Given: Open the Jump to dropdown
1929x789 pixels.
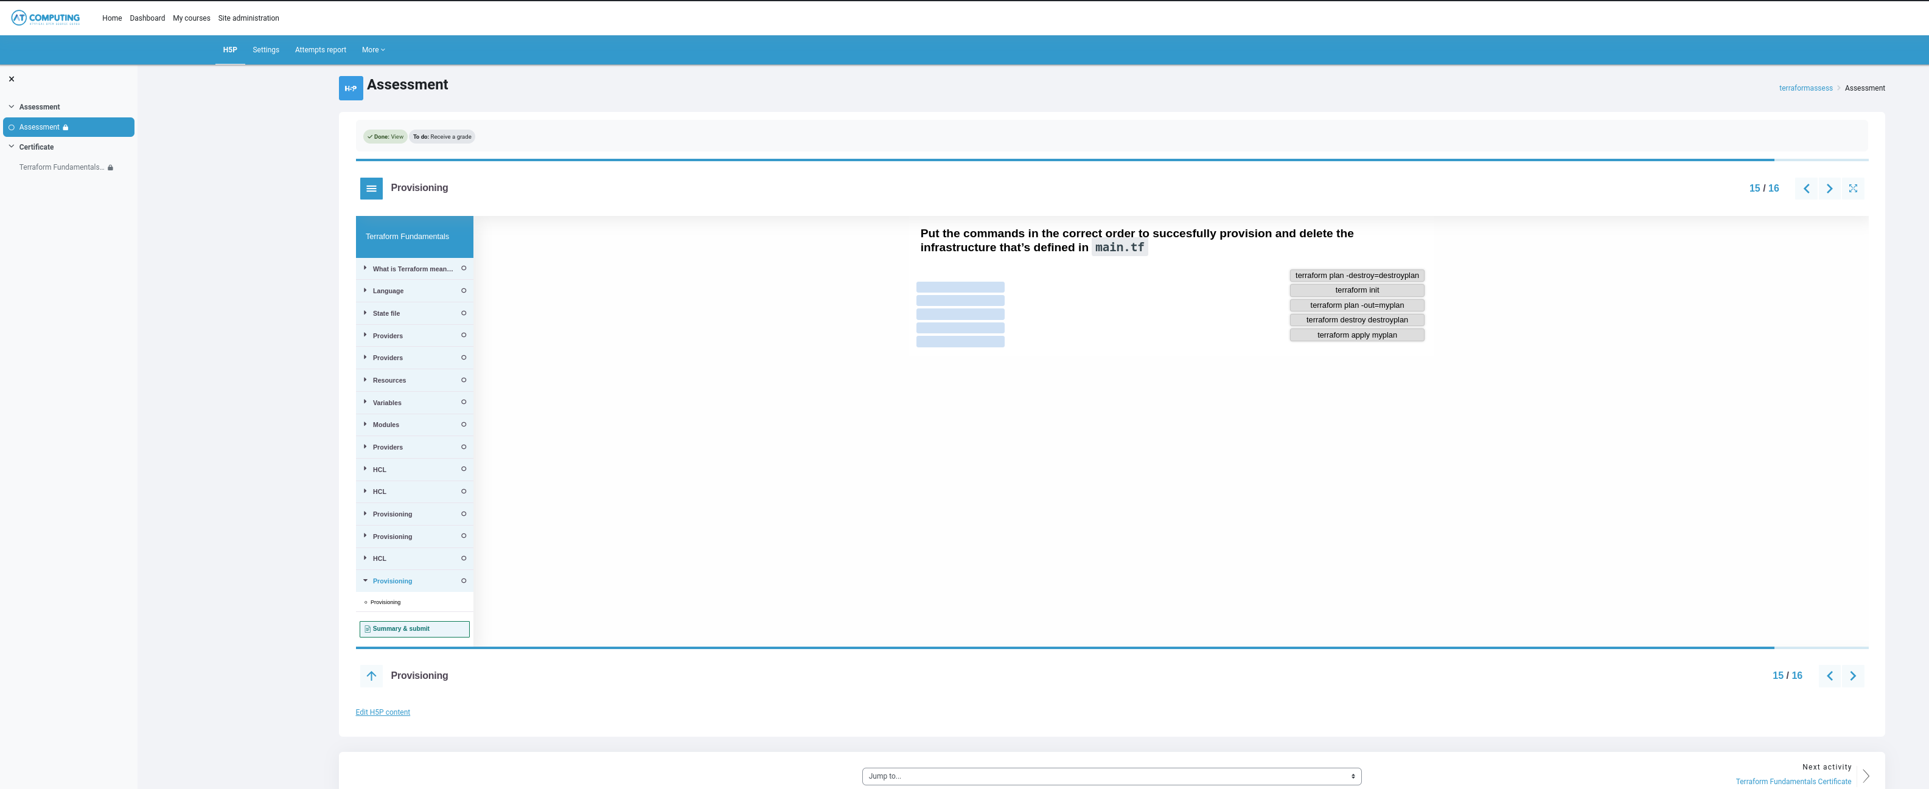Looking at the screenshot, I should pos(1111,776).
